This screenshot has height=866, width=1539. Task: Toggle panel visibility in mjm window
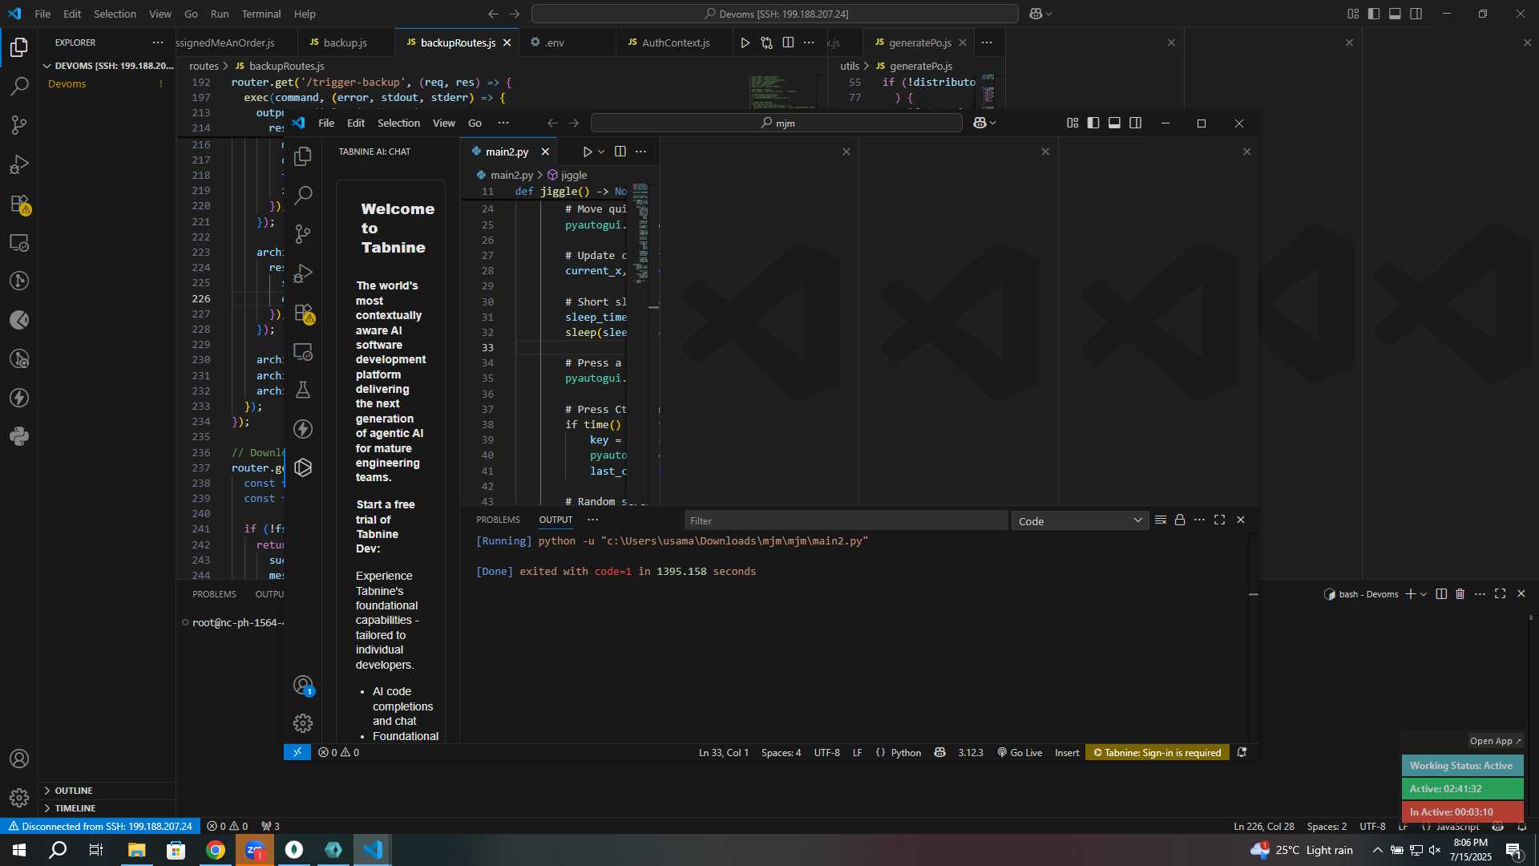click(1114, 123)
